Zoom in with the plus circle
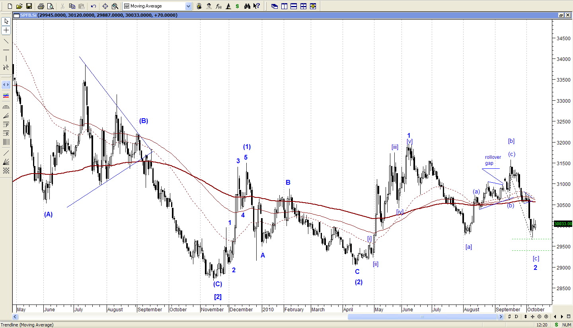Screen dimensions: 573x328 pyautogui.click(x=546, y=317)
